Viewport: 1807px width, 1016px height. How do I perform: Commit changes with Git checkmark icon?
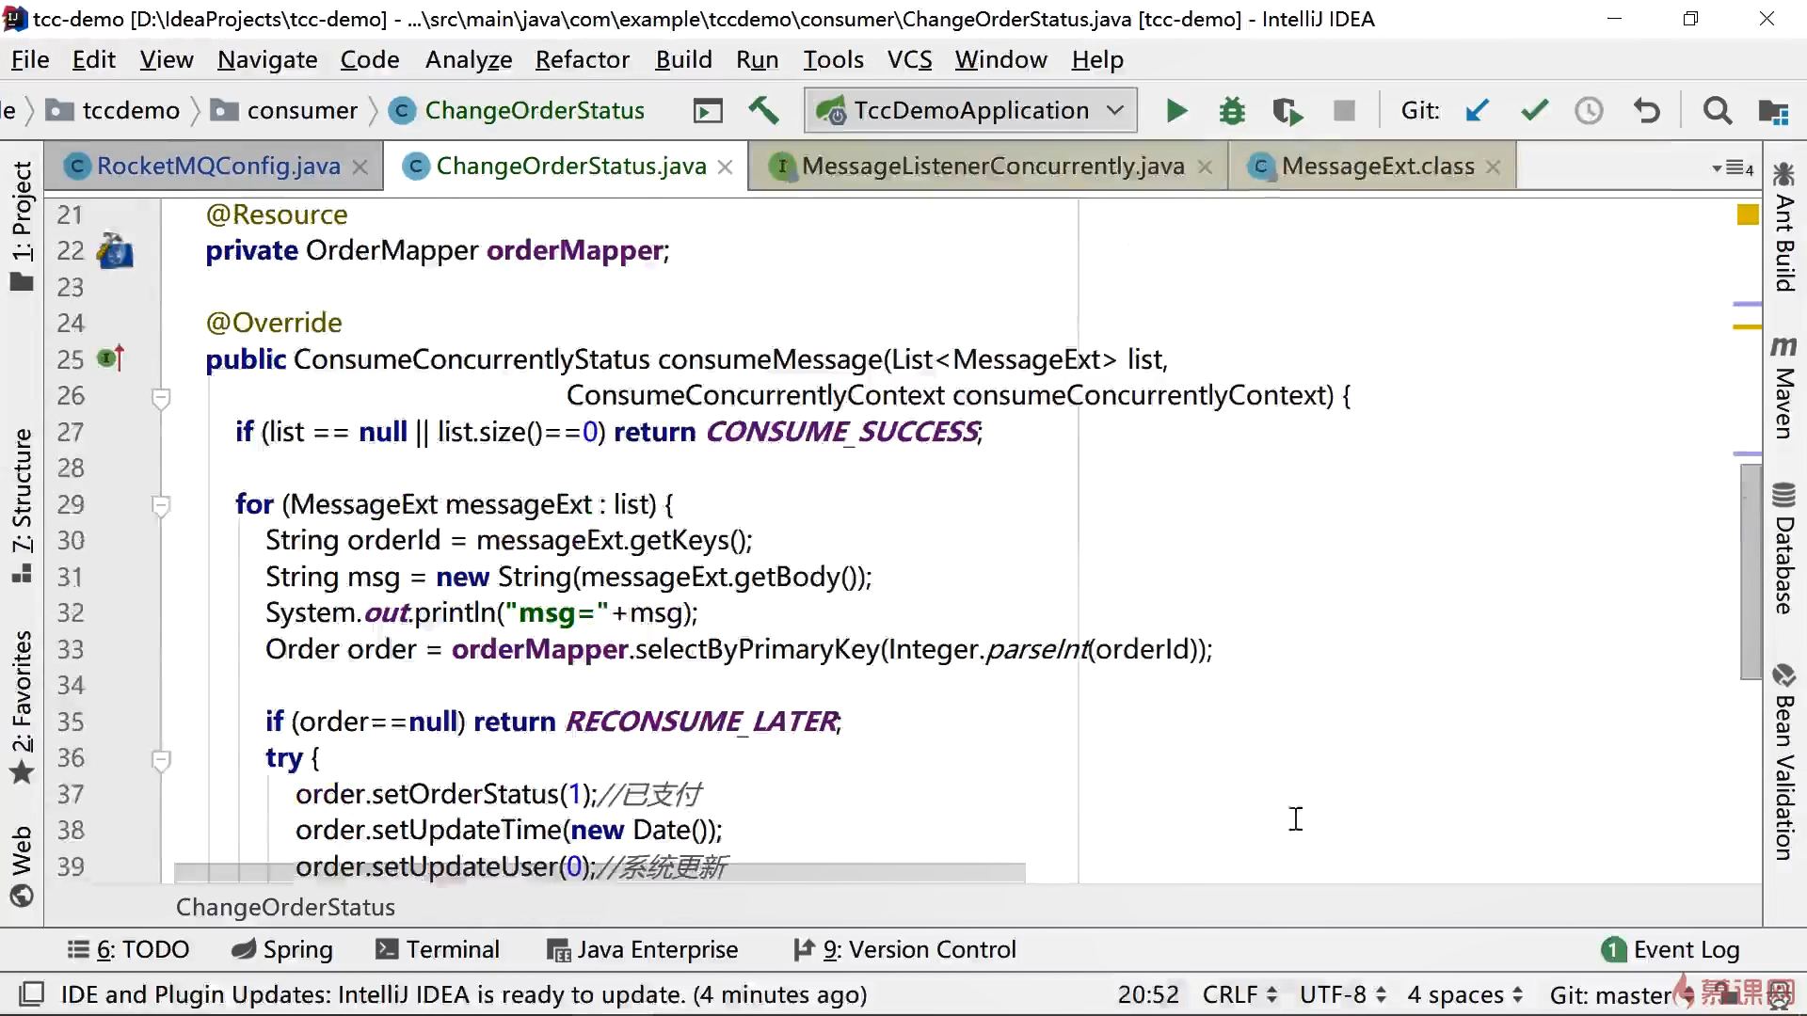[x=1534, y=111]
